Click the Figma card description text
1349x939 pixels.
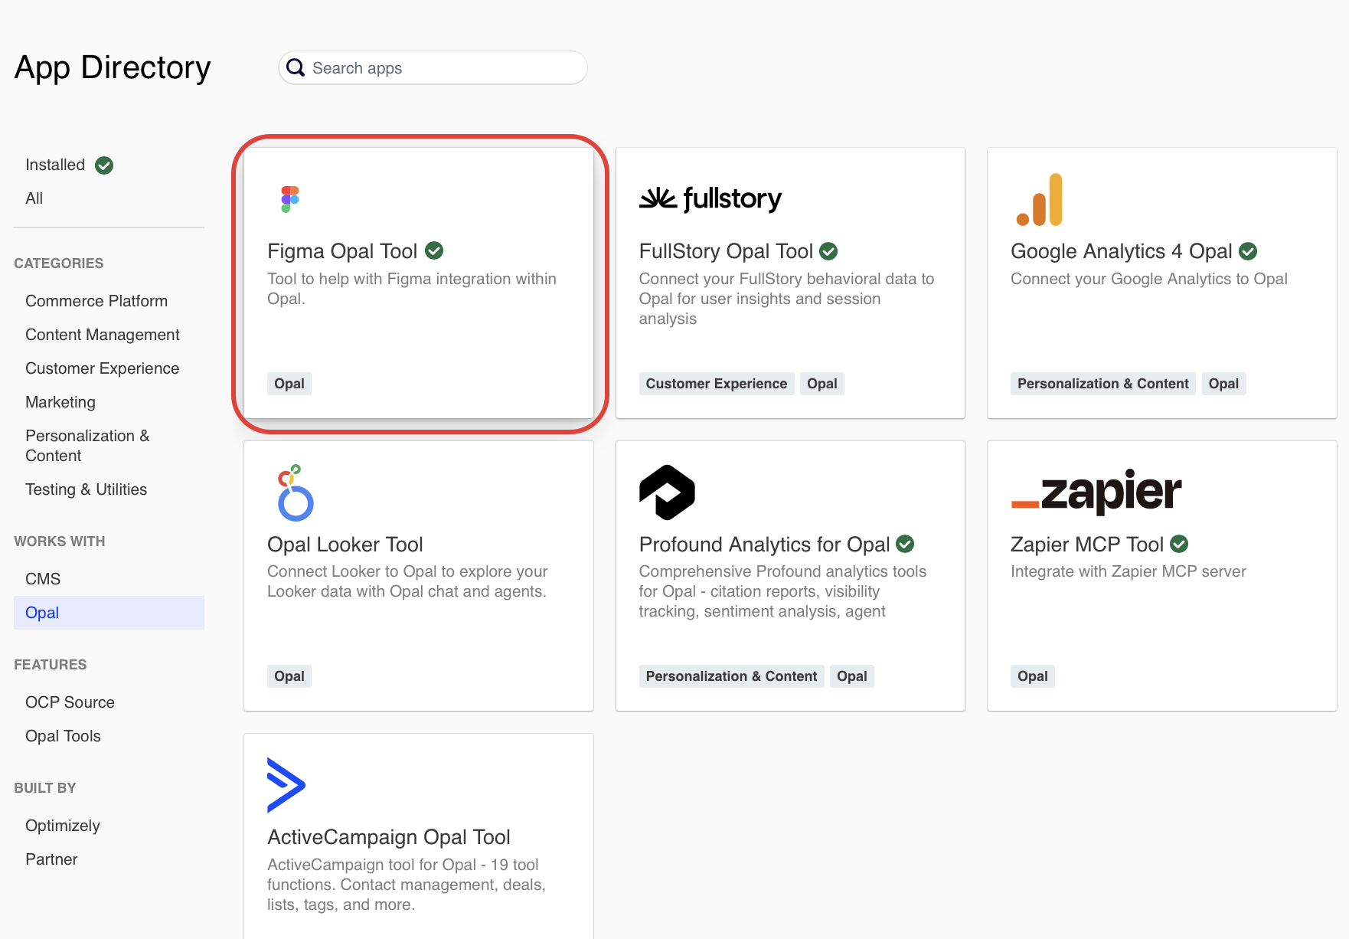tap(412, 289)
